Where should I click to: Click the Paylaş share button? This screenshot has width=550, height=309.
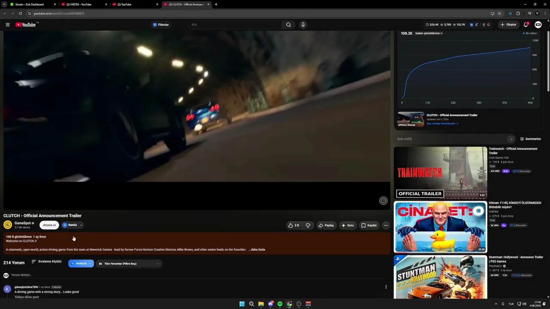click(x=326, y=225)
